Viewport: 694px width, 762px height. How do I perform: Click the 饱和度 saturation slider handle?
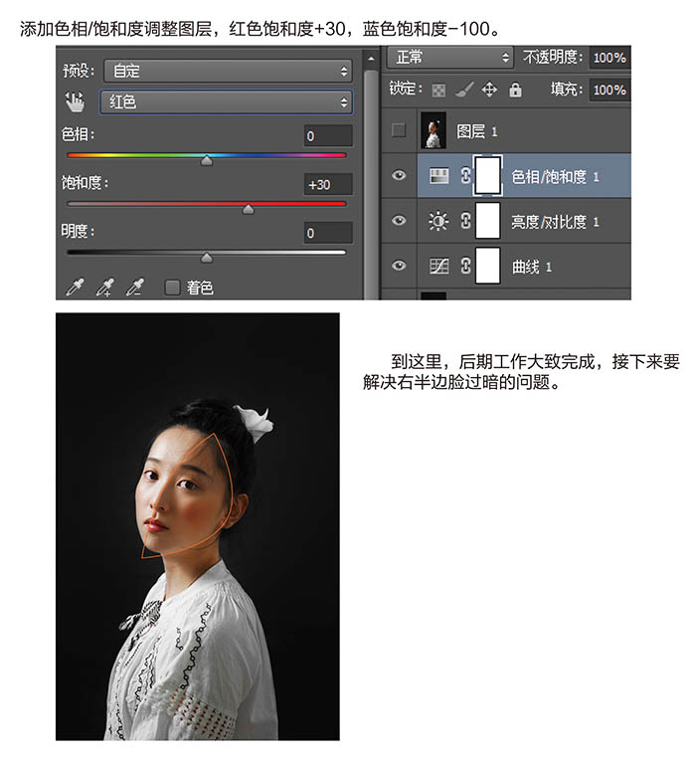tap(249, 209)
